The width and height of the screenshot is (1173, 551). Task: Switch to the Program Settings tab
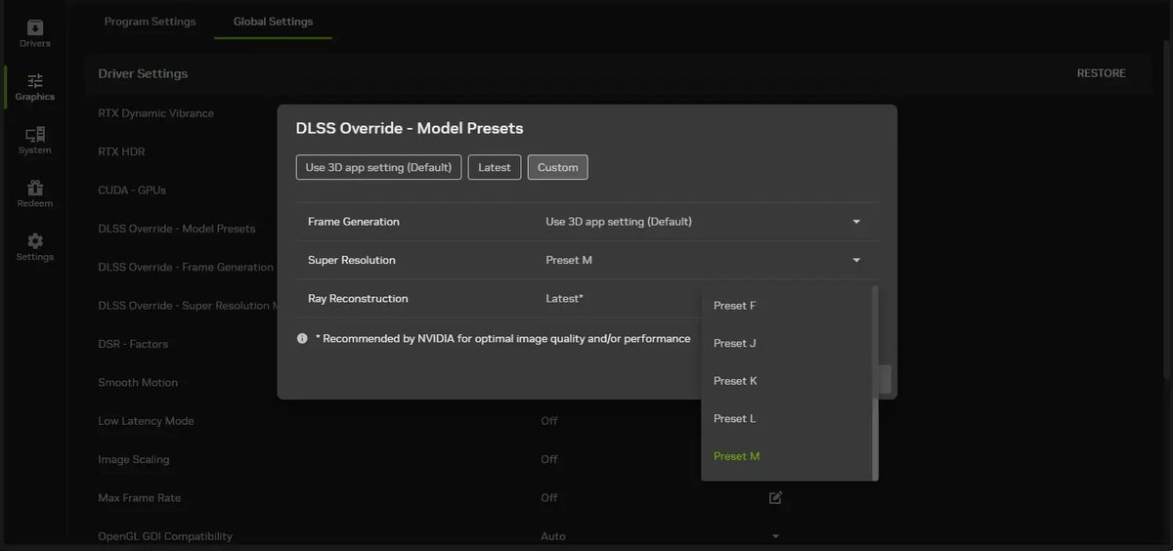pyautogui.click(x=150, y=21)
